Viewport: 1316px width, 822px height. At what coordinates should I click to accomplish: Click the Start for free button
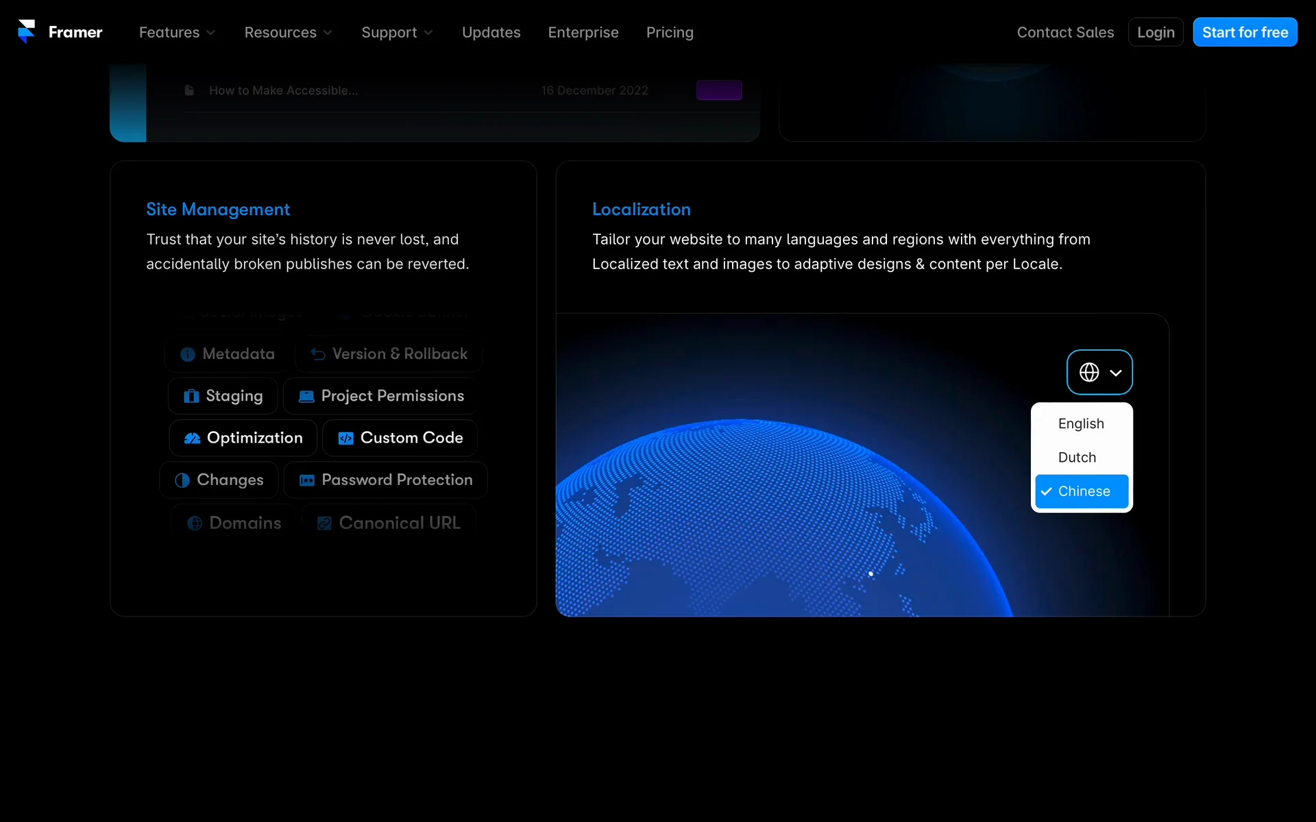pos(1245,32)
